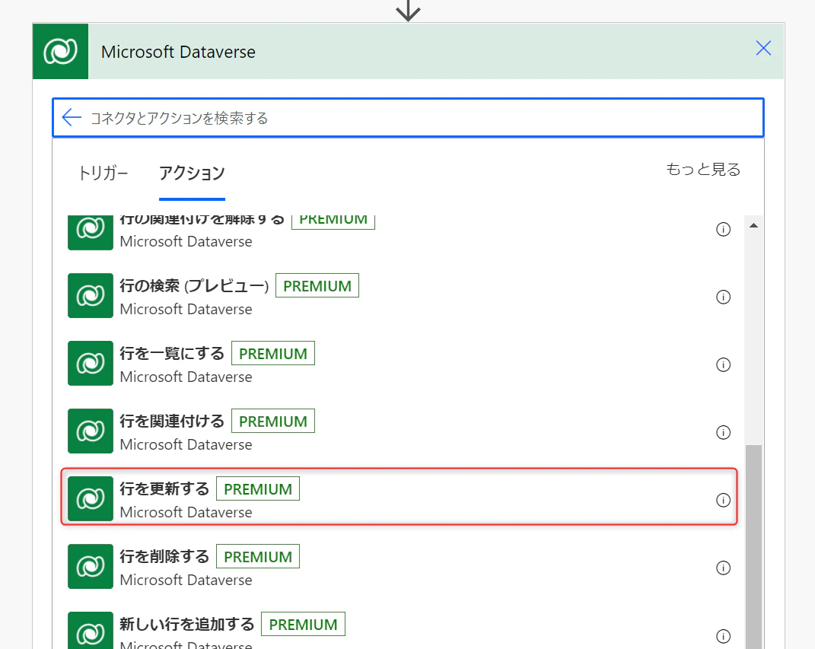Select the アクション tab
Screen dimensions: 815x649
(192, 173)
